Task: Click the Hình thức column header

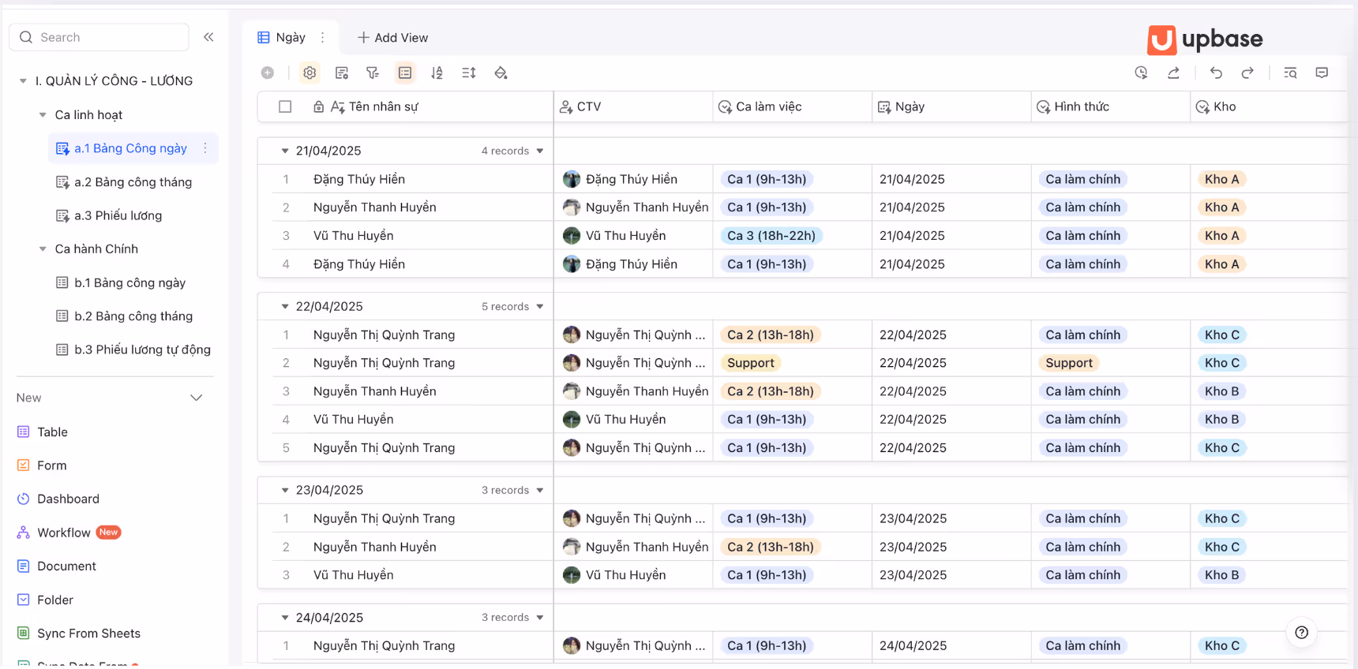Action: [1111, 107]
